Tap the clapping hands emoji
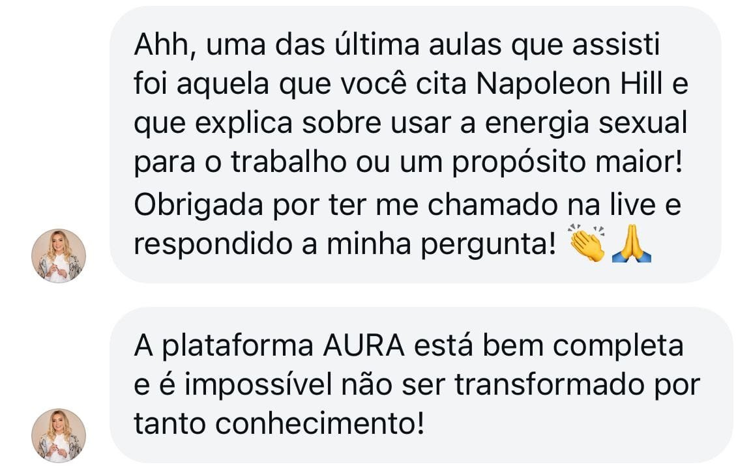 [587, 243]
